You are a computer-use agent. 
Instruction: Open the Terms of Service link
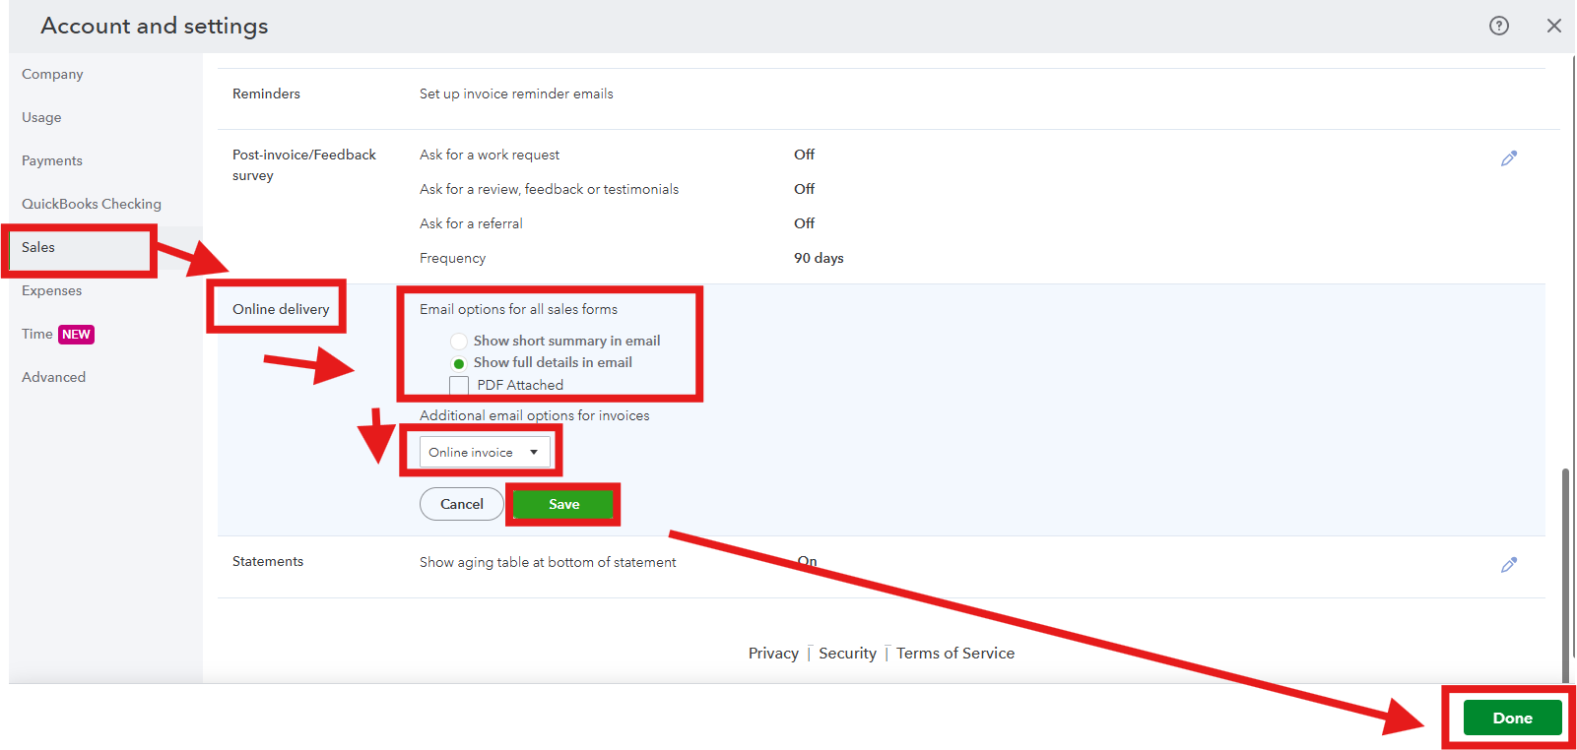(x=955, y=654)
